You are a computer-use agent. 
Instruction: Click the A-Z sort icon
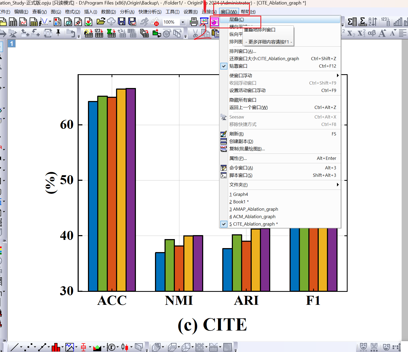click(372, 22)
